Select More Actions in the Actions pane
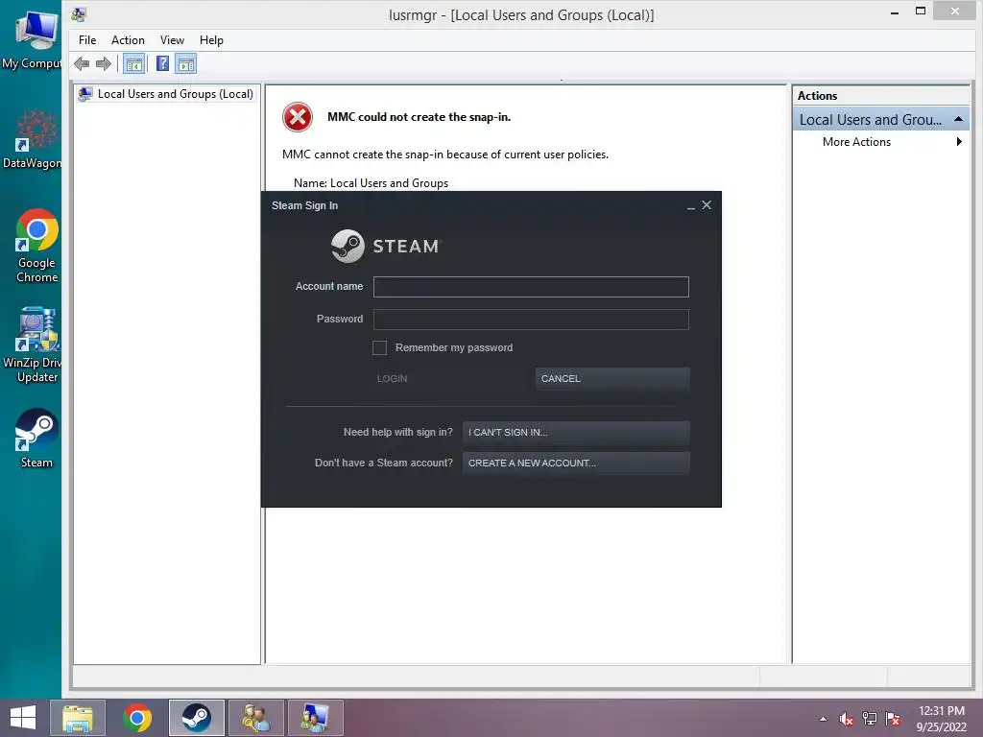Image resolution: width=983 pixels, height=737 pixels. coord(856,142)
